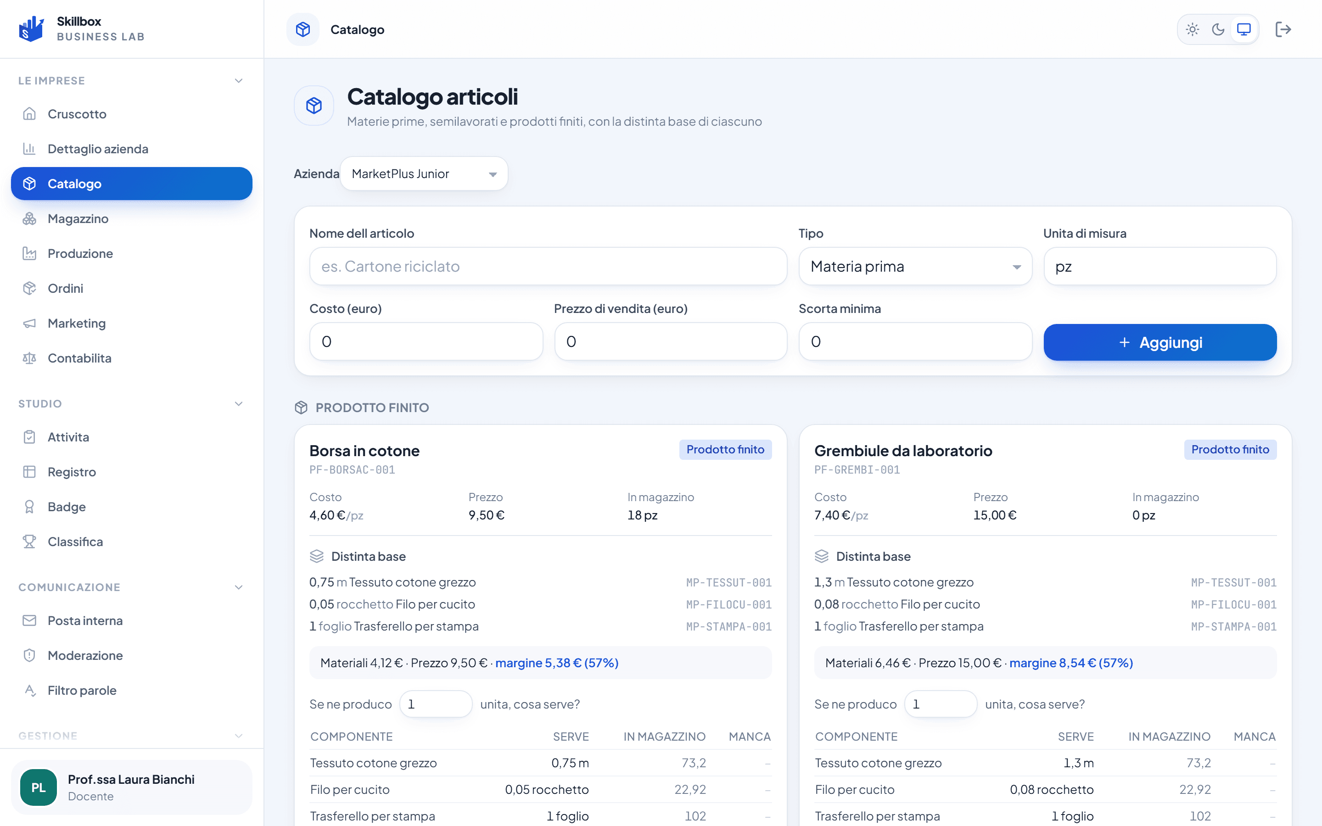Click the Grembiule da laboratorio title

[x=903, y=451]
